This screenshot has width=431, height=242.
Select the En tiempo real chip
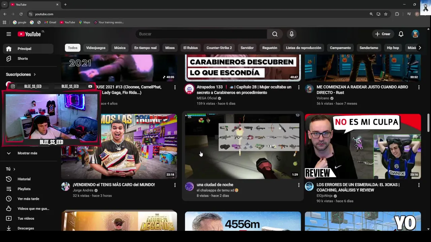[145, 48]
